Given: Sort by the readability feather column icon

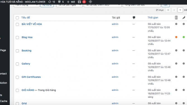Looking at the screenshot, I should click(x=184, y=18).
